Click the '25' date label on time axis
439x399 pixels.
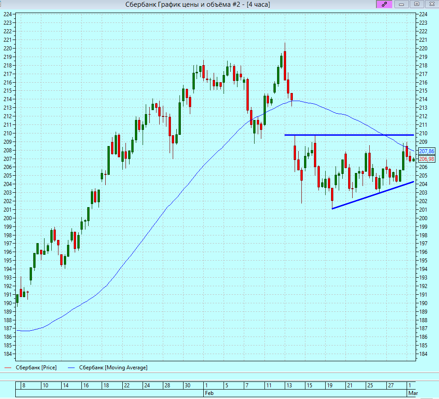[370, 386]
